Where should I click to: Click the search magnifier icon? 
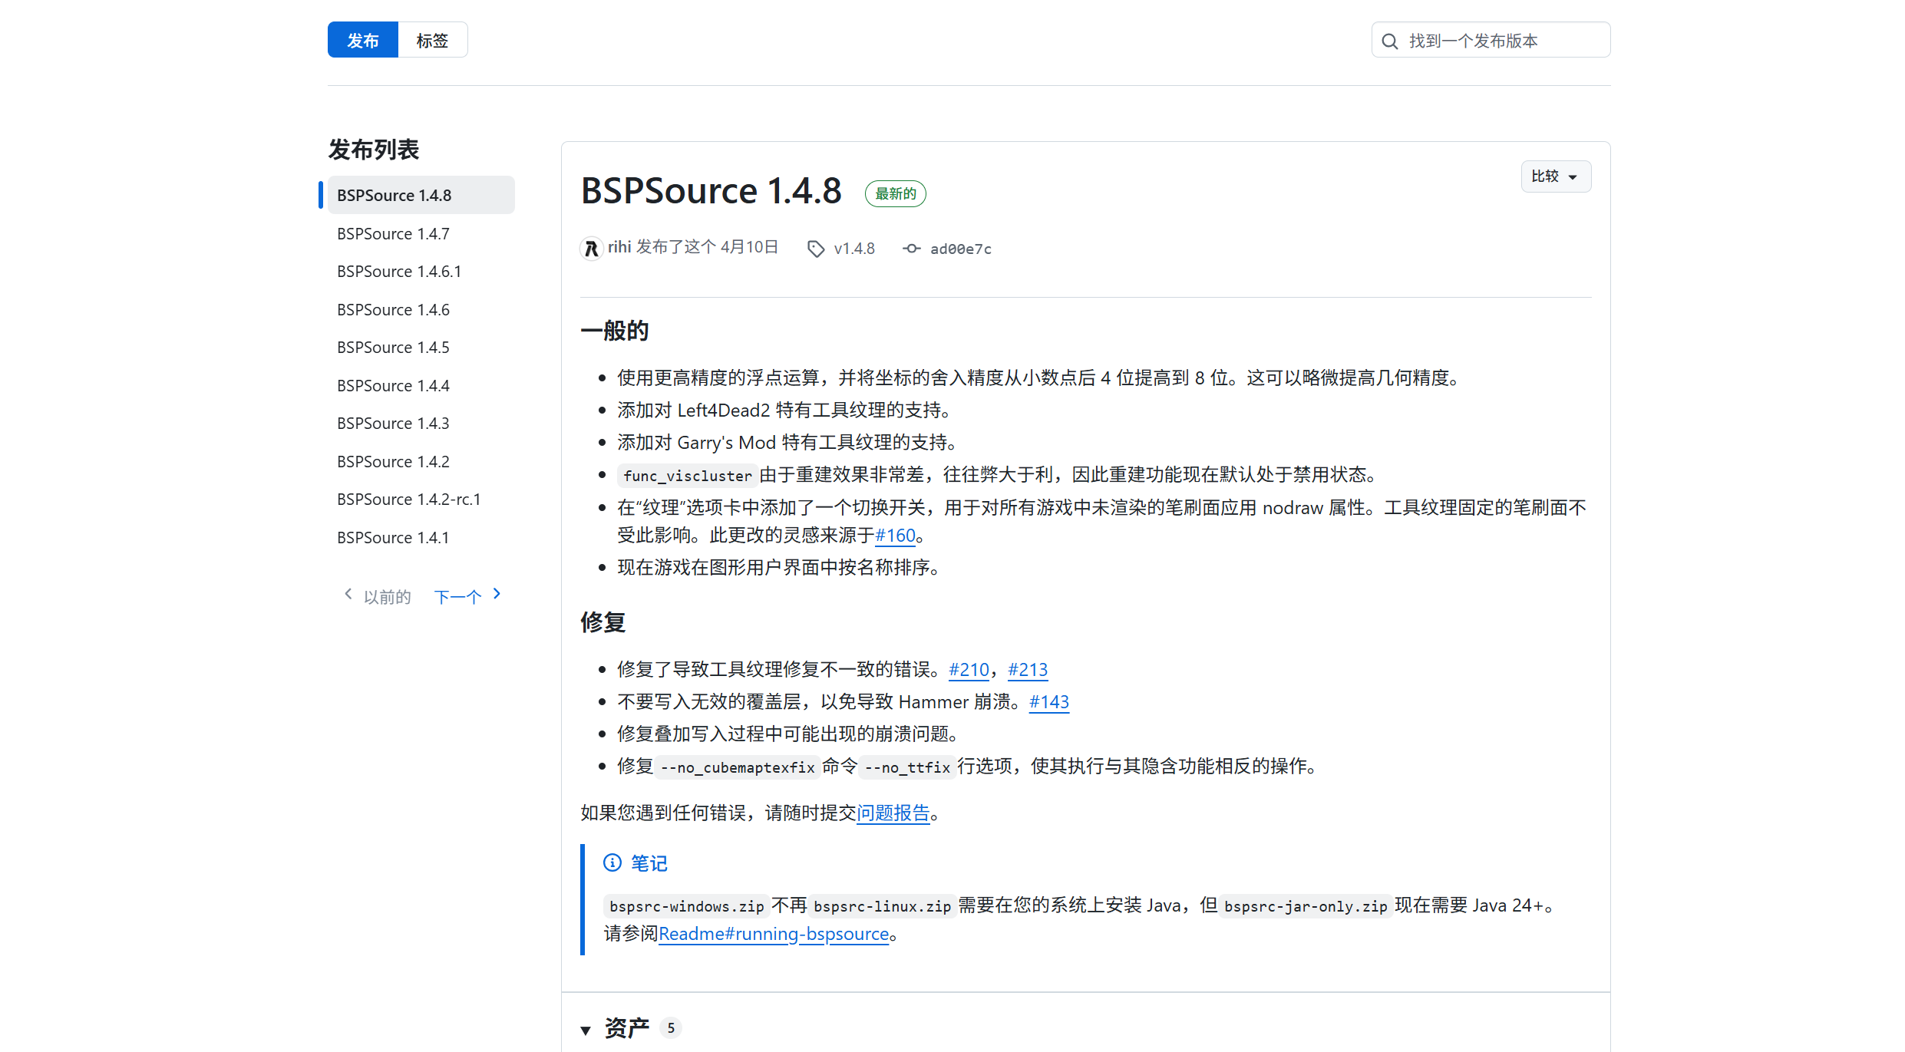tap(1389, 41)
